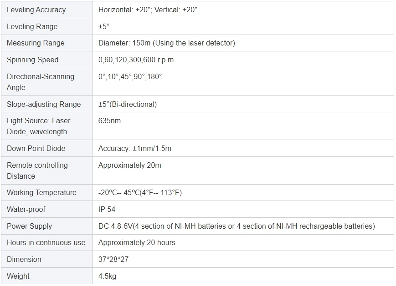
Task: Click the DC 4.8-6V power supply text
Action: point(237,226)
